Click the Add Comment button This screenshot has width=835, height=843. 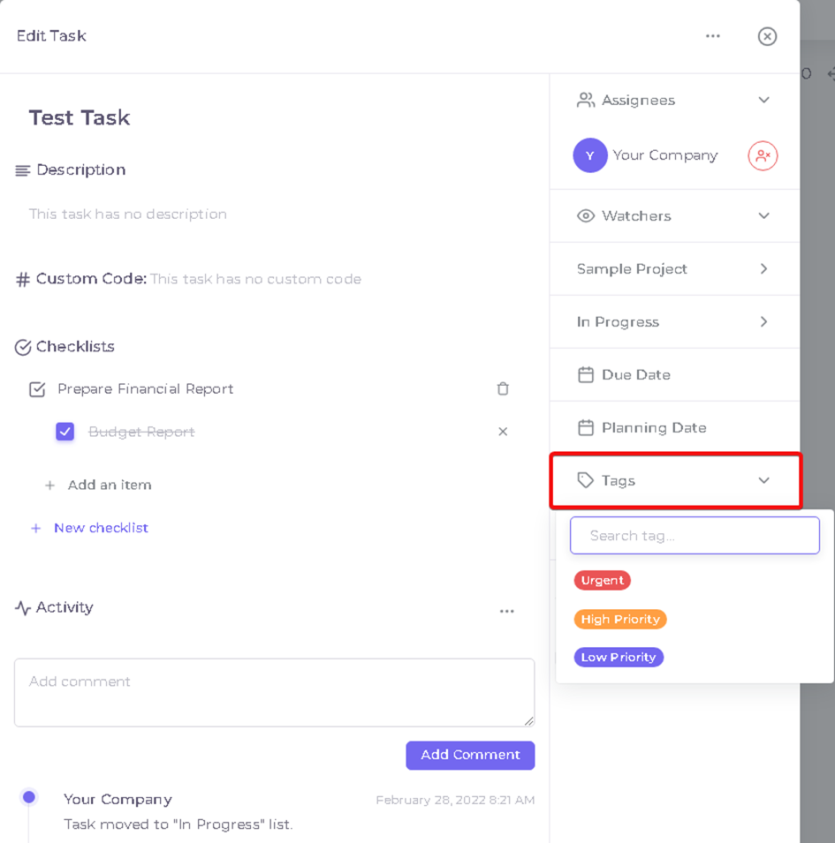(x=470, y=756)
